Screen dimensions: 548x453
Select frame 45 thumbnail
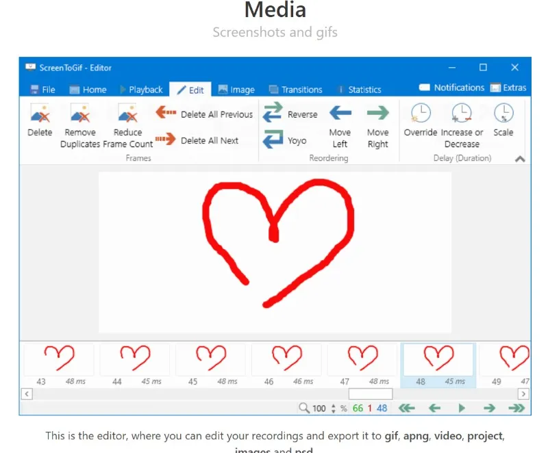pos(210,365)
